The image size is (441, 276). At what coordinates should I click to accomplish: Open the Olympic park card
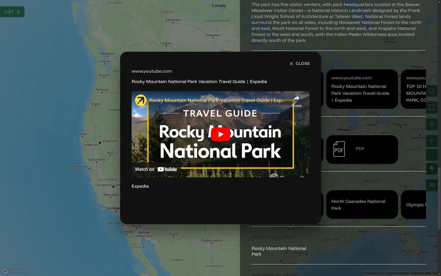pyautogui.click(x=413, y=205)
